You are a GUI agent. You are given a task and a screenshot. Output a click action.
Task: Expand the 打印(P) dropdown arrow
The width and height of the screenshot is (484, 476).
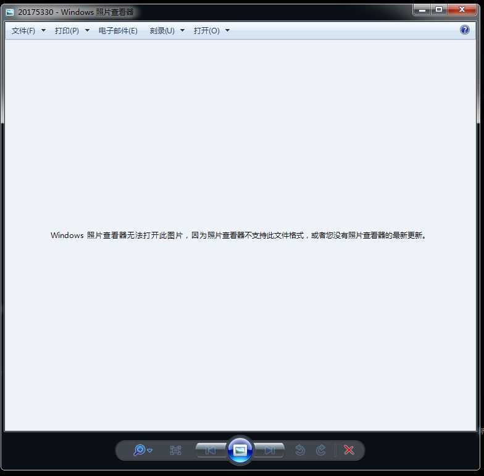click(88, 30)
